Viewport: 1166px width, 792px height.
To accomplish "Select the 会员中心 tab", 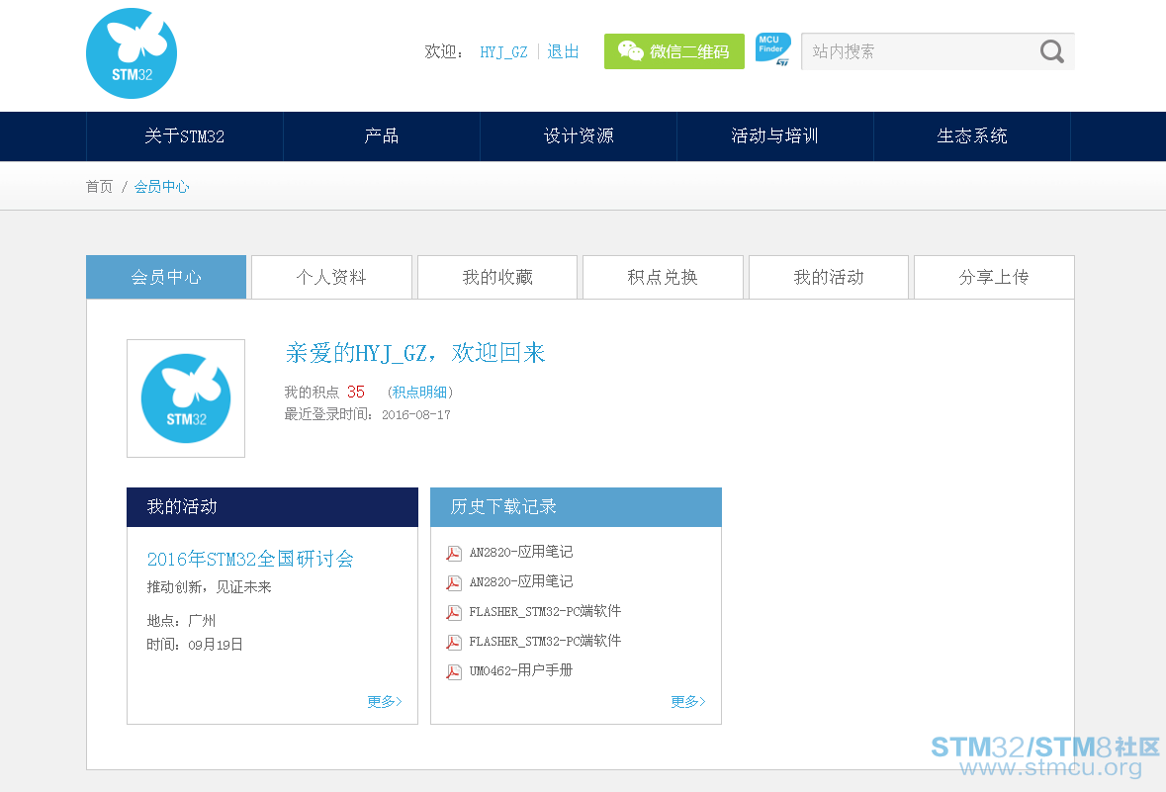I will tap(166, 278).
